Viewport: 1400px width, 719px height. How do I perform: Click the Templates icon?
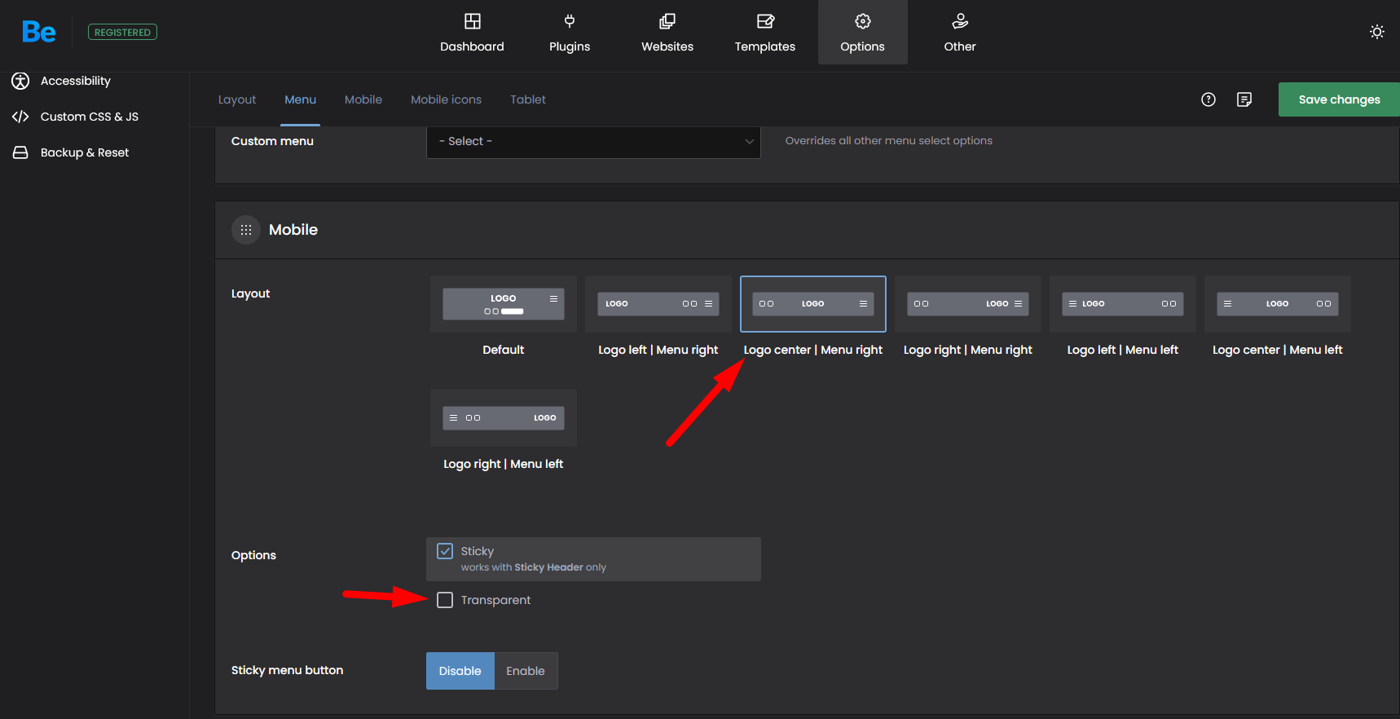tap(765, 21)
